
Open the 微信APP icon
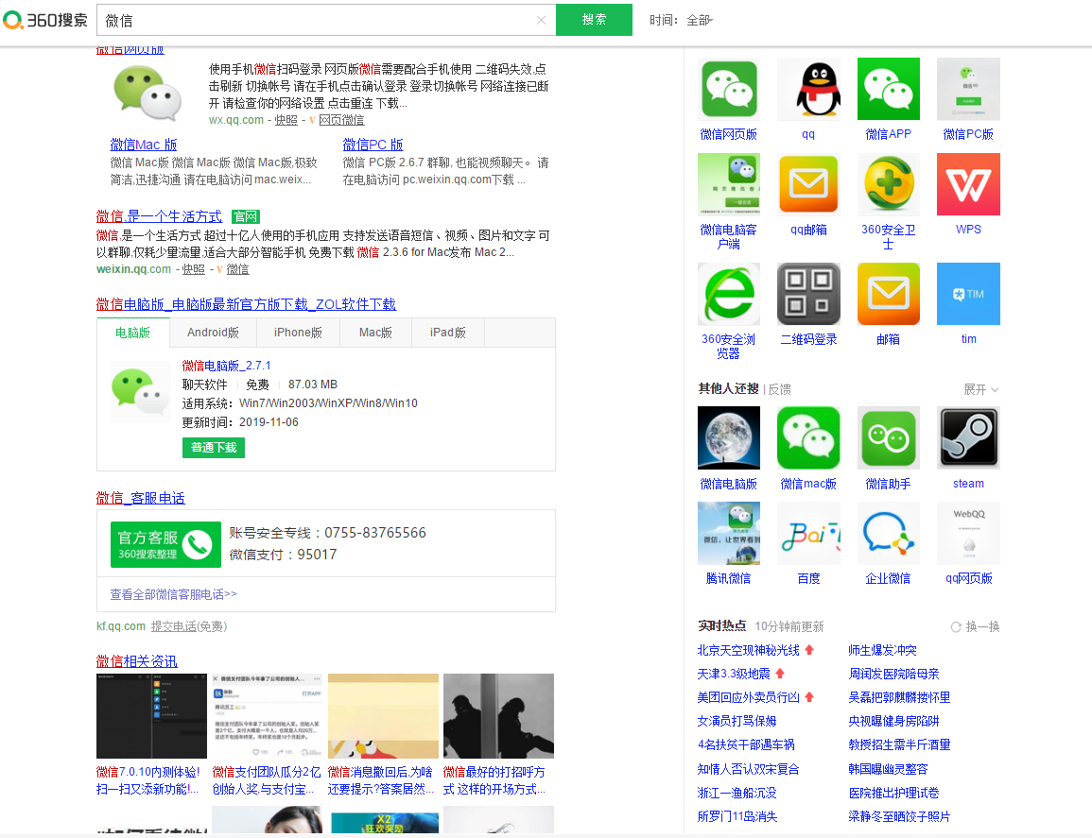click(x=888, y=89)
